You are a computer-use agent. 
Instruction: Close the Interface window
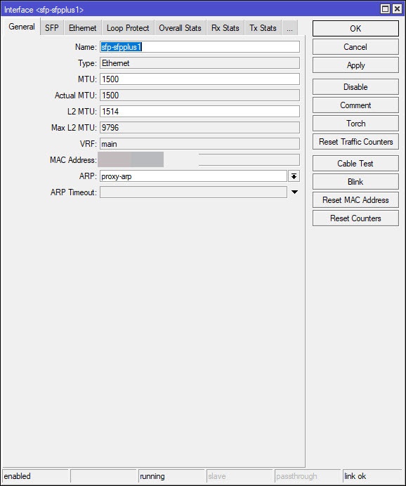coord(397,9)
